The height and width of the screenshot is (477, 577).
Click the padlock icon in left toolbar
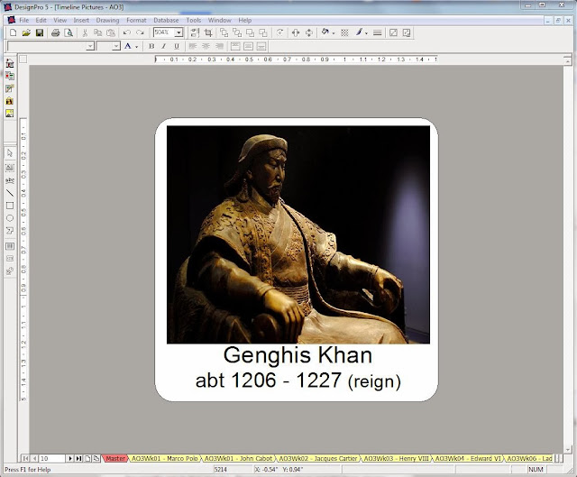tap(10, 100)
